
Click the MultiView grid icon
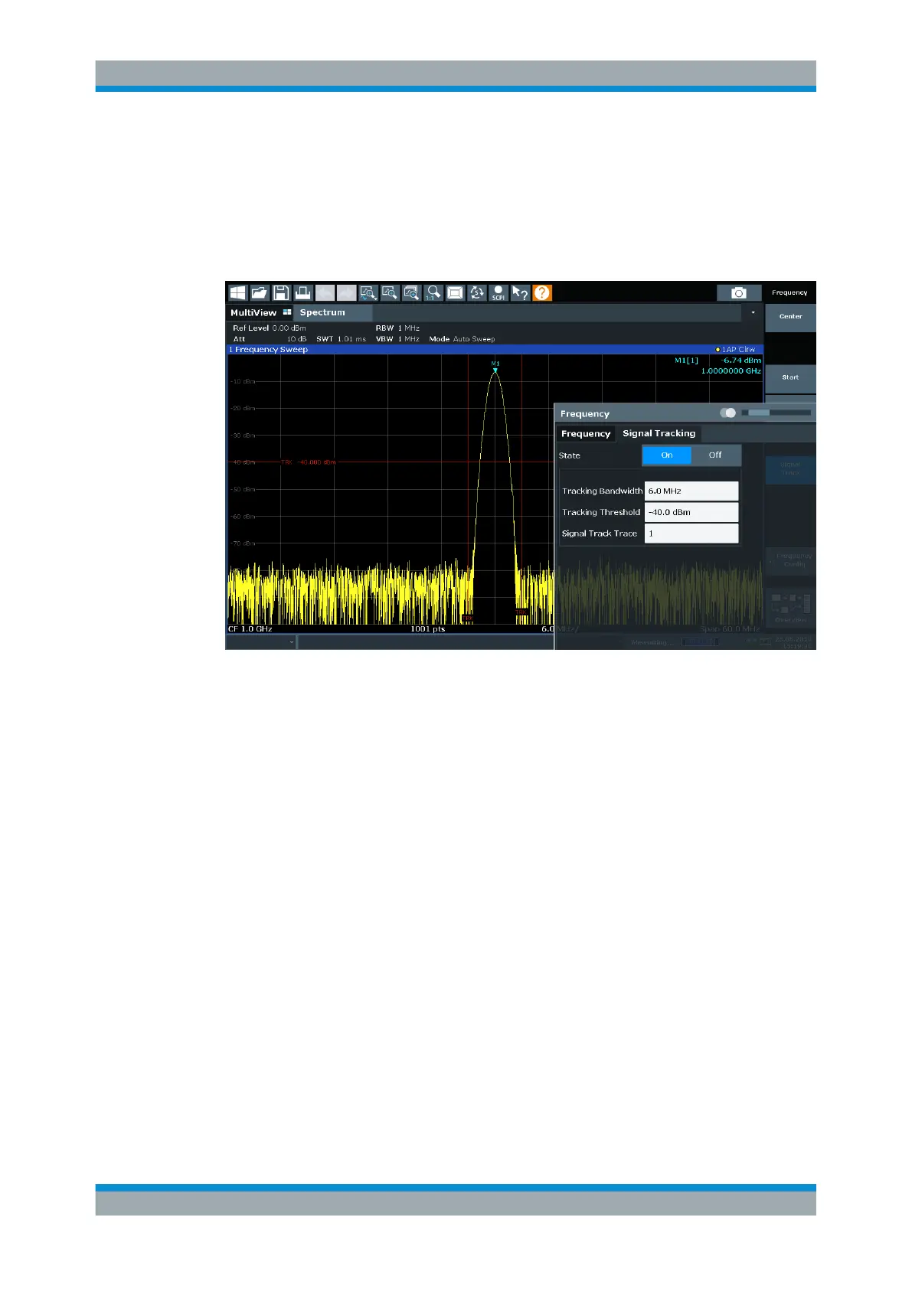coord(287,312)
